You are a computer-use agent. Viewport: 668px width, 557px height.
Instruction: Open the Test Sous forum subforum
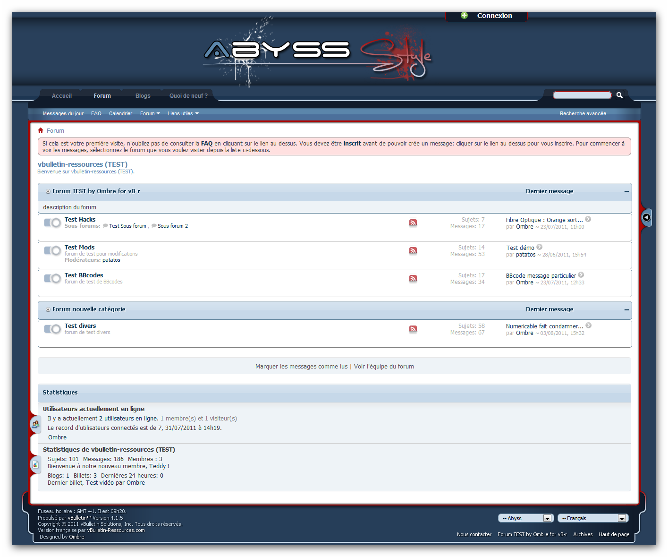tap(127, 226)
